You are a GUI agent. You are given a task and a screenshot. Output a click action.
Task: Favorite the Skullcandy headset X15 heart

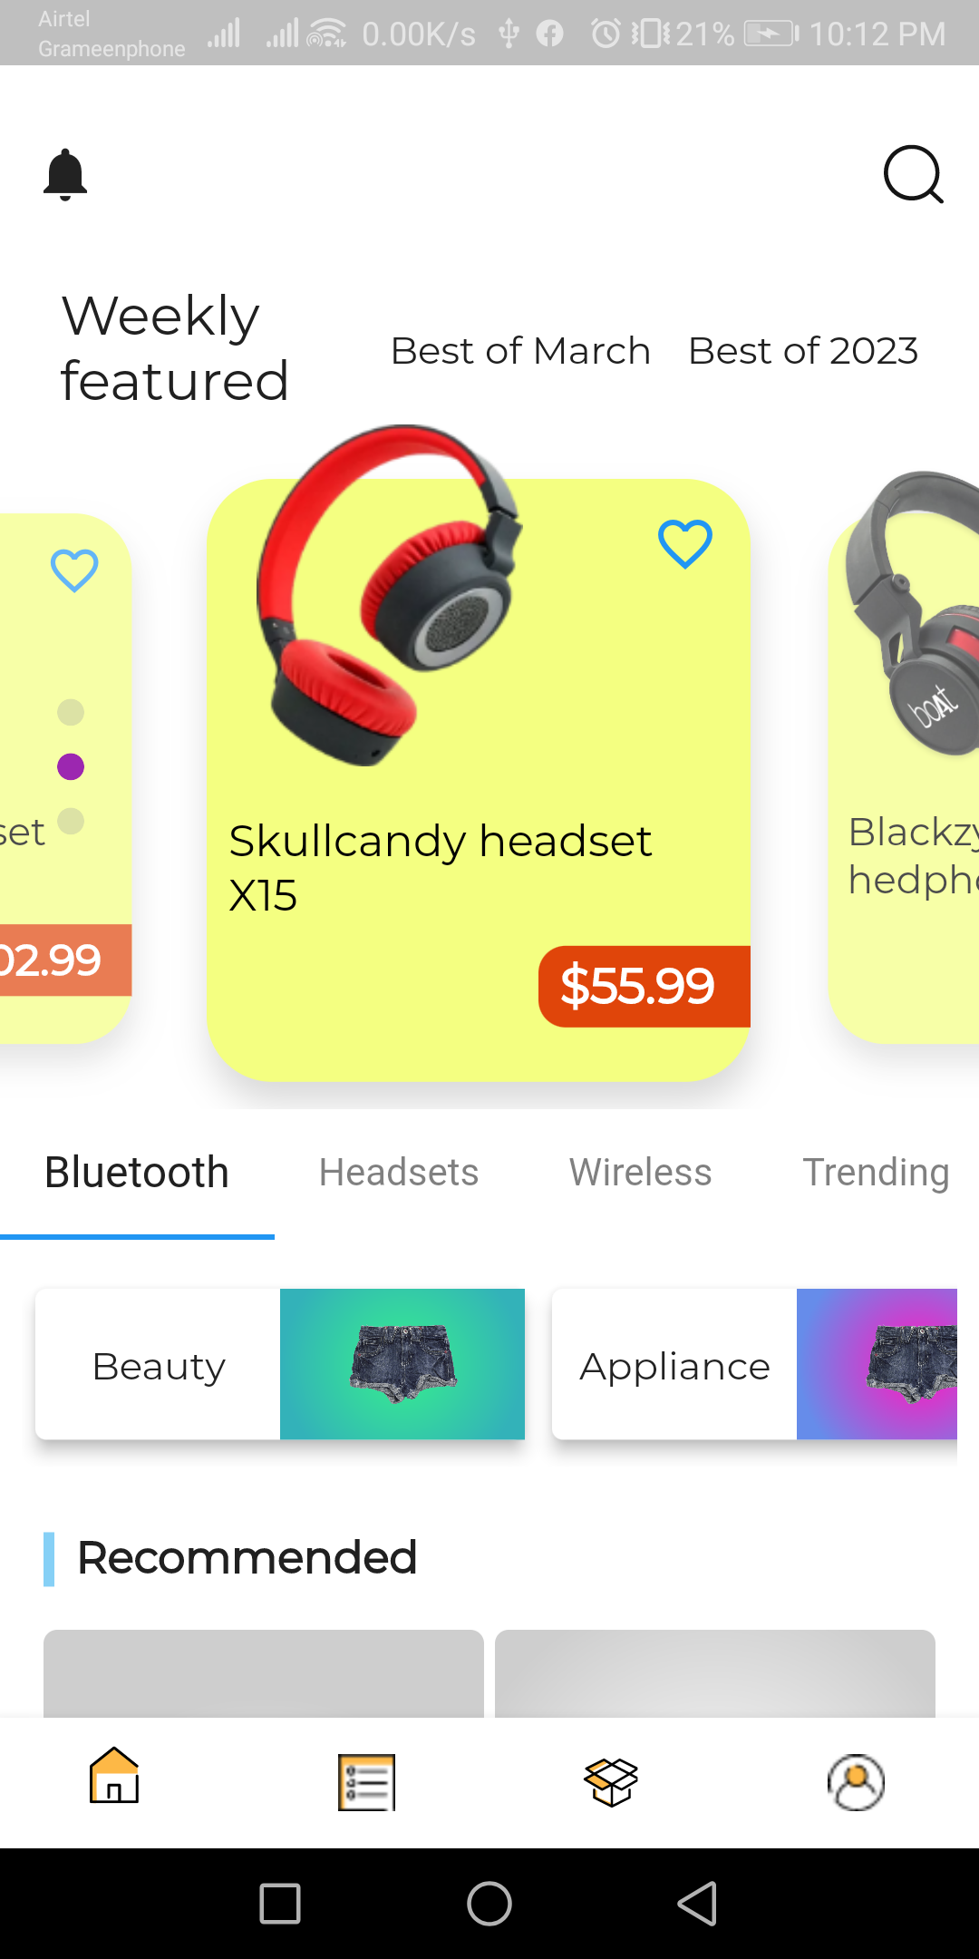tap(685, 544)
